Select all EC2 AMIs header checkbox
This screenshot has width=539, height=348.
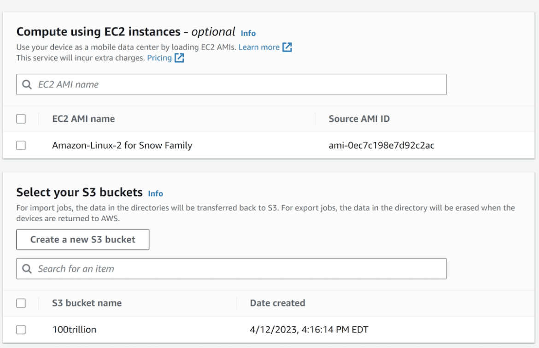tap(21, 119)
